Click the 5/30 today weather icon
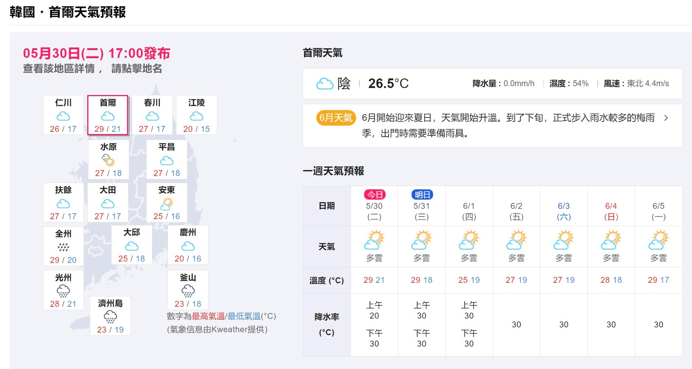The image size is (692, 369). point(374,240)
